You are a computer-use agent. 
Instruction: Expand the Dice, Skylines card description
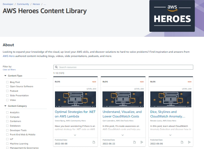point(170,135)
